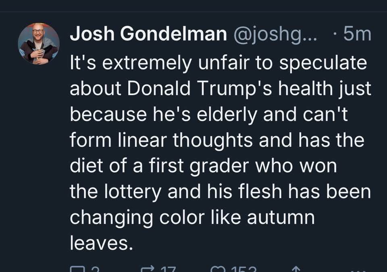Click the phrase "because he's elderly"
Image resolution: width=387 pixels, height=272 pixels.
pyautogui.click(x=164, y=115)
